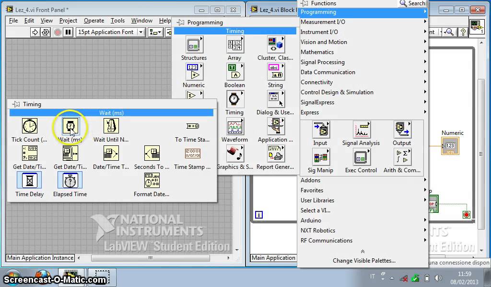Pick the Wait (ms) function
The image size is (491, 287).
pyautogui.click(x=70, y=126)
